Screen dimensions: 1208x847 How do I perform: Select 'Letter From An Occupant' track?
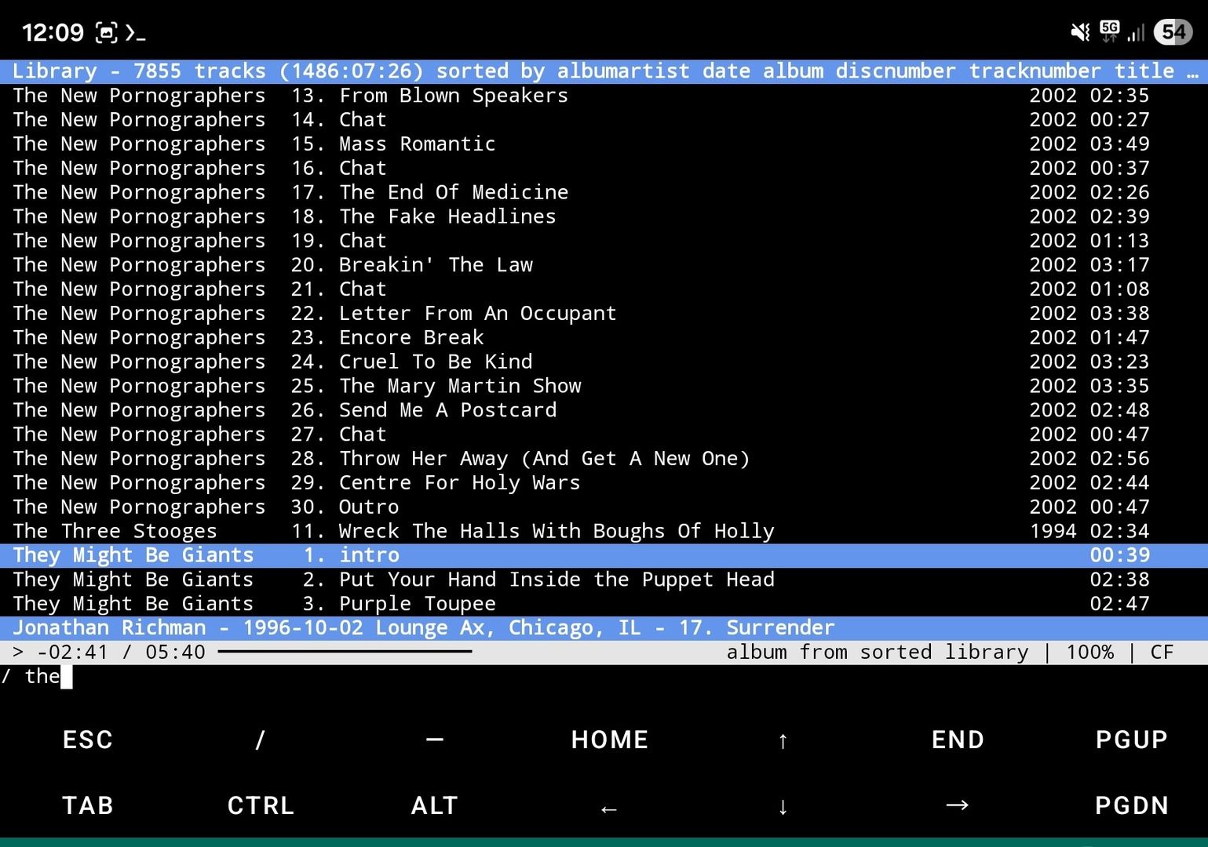point(604,313)
